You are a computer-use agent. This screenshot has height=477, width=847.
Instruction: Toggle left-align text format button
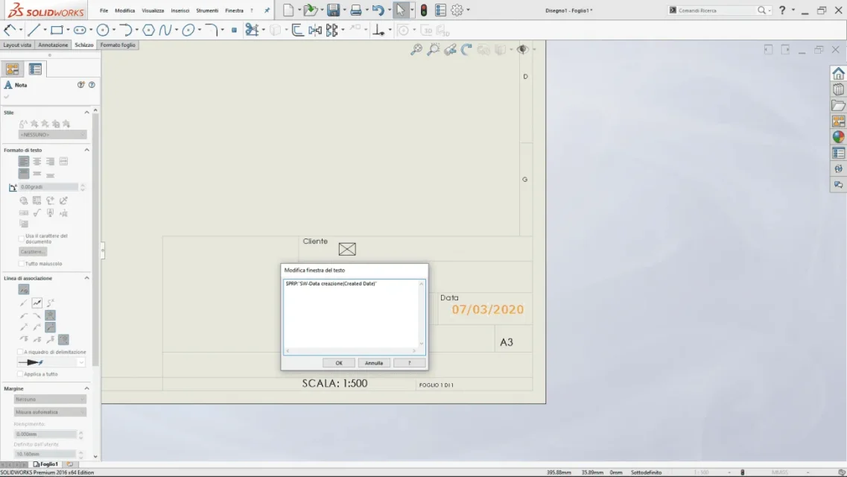[24, 162]
